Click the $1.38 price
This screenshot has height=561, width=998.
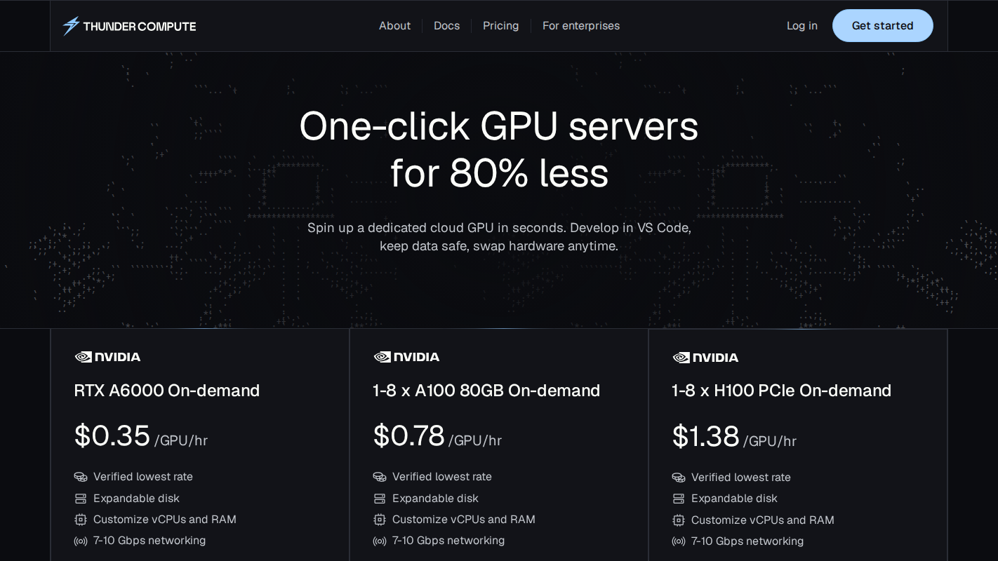[x=706, y=437]
